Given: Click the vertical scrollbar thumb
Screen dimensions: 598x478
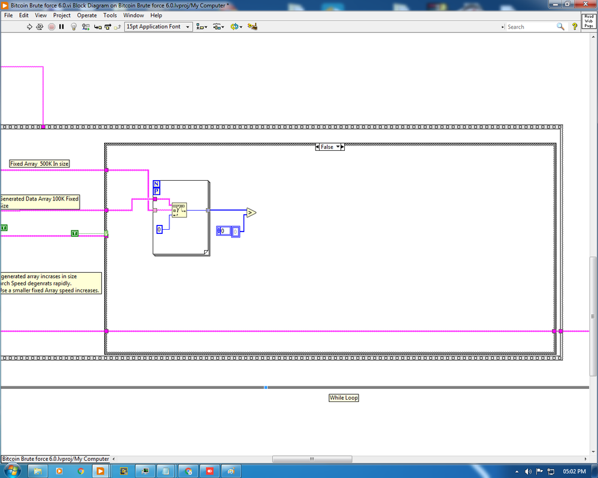Looking at the screenshot, I should point(593,316).
